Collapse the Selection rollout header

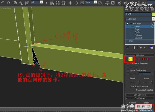click(x=139, y=55)
